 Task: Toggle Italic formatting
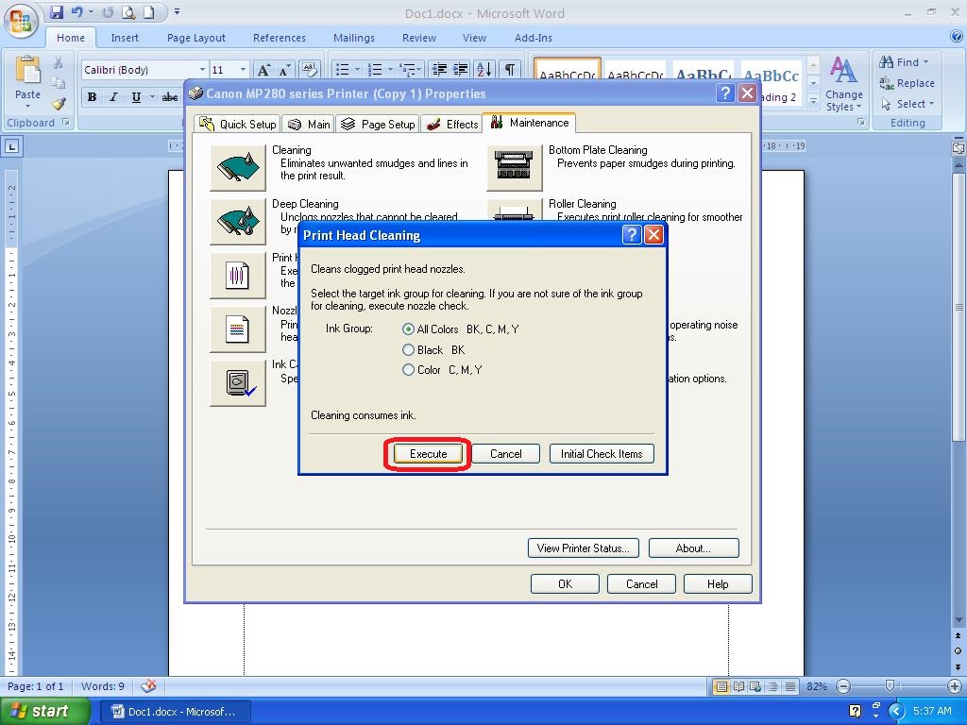click(x=113, y=97)
